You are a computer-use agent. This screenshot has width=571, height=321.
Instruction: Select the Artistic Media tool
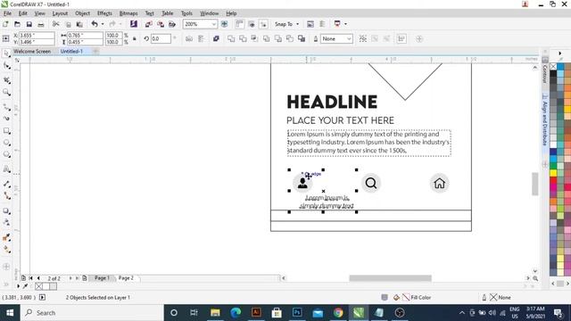coord(6,119)
